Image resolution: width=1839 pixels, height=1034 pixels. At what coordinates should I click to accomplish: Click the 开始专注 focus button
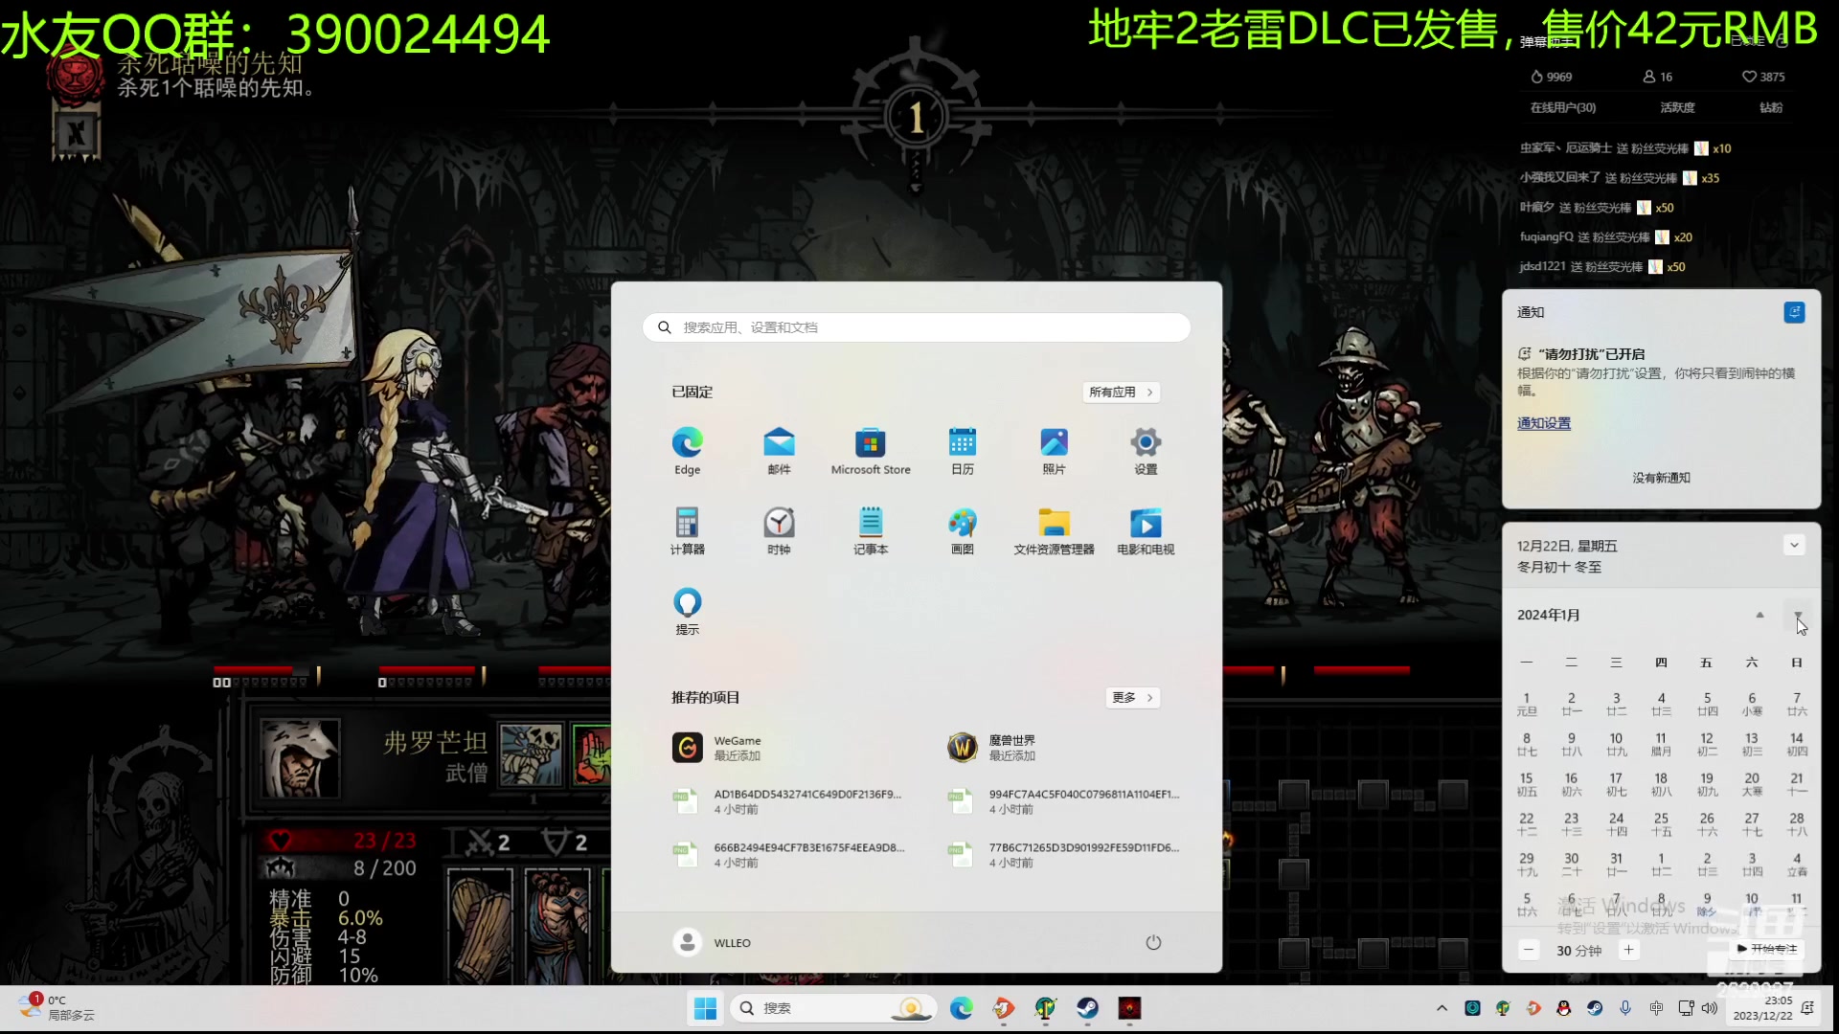tap(1767, 949)
